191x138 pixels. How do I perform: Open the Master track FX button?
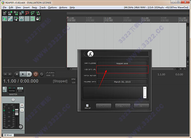click(5, 89)
